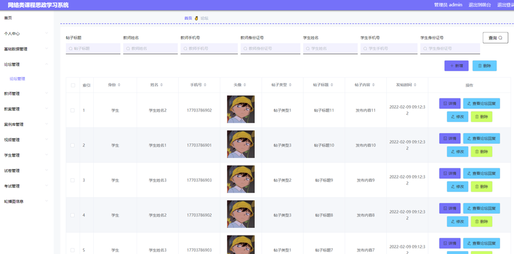The image size is (514, 254).
Task: Click the 查询 search button
Action: click(495, 38)
